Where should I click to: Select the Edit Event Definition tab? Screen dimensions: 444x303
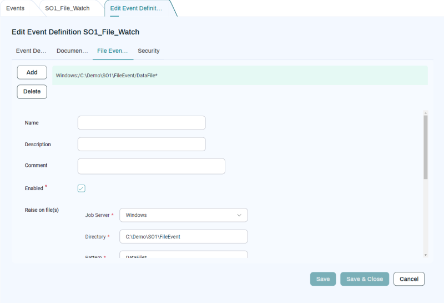coord(137,8)
